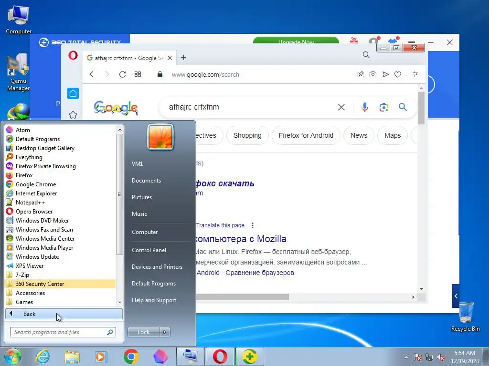Click the Opera address bar URL
The height and width of the screenshot is (366, 489).
pos(205,75)
